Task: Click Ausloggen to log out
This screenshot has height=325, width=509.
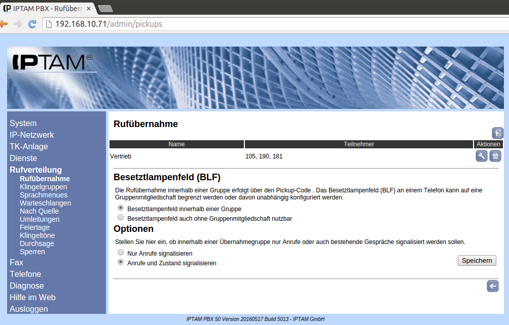Action: pyautogui.click(x=29, y=309)
